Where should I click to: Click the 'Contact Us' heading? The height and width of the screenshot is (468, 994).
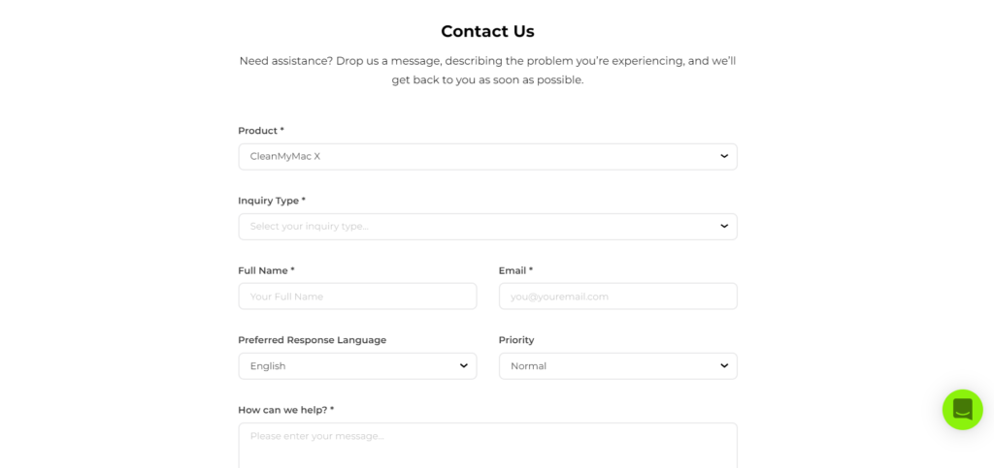coord(487,31)
